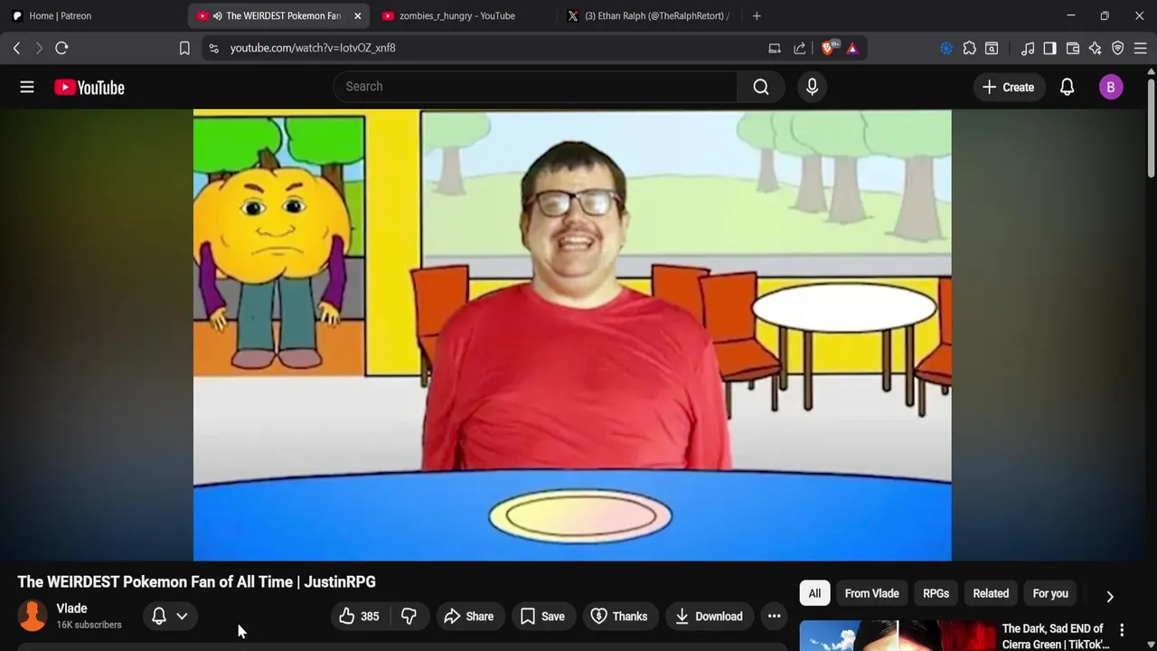This screenshot has height=651, width=1157.
Task: Open Brave Rewards triangle icon
Action: pyautogui.click(x=852, y=48)
